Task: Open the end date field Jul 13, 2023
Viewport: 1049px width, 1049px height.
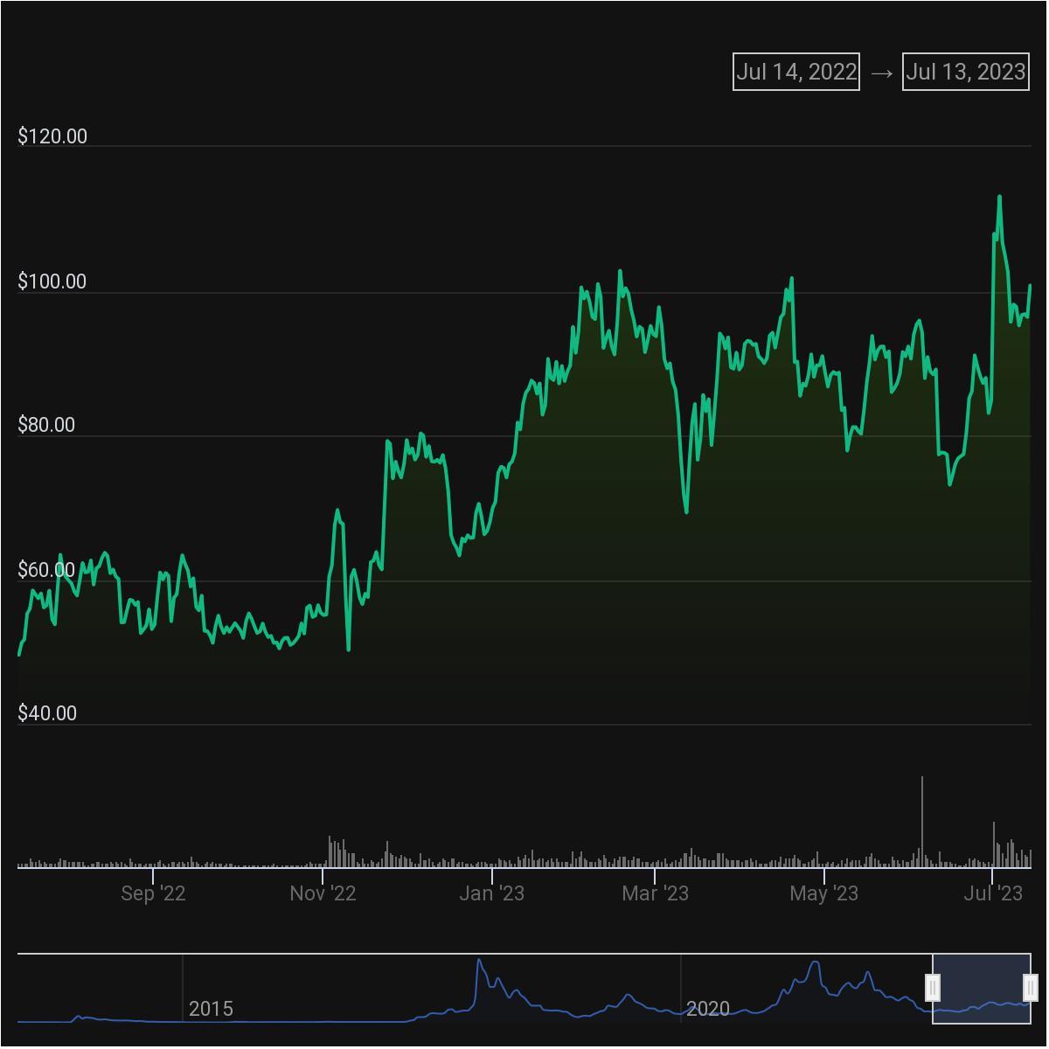Action: coord(966,72)
